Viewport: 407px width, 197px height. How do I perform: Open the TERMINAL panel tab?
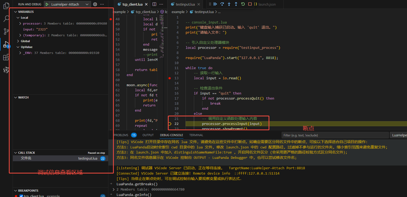tap(196, 135)
